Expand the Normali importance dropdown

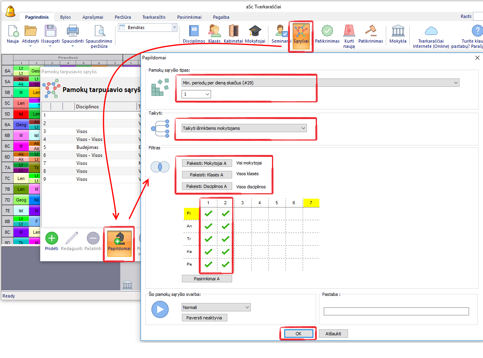pyautogui.click(x=247, y=307)
